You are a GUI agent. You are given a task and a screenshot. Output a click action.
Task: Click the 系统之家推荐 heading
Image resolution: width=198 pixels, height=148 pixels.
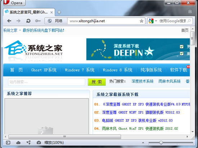[x=19, y=94]
